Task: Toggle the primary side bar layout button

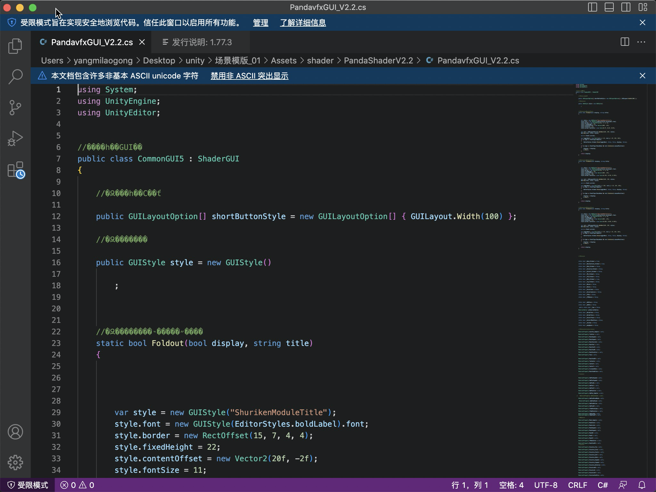Action: pos(592,7)
